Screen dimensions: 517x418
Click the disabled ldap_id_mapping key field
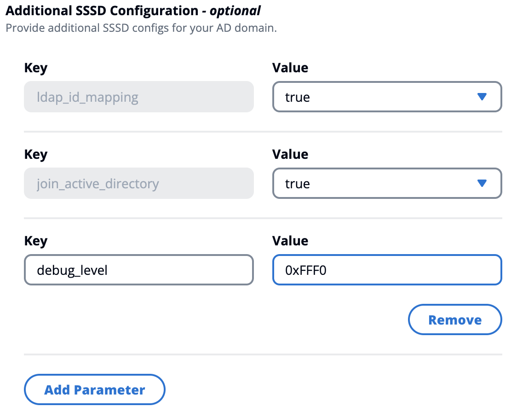coord(138,97)
